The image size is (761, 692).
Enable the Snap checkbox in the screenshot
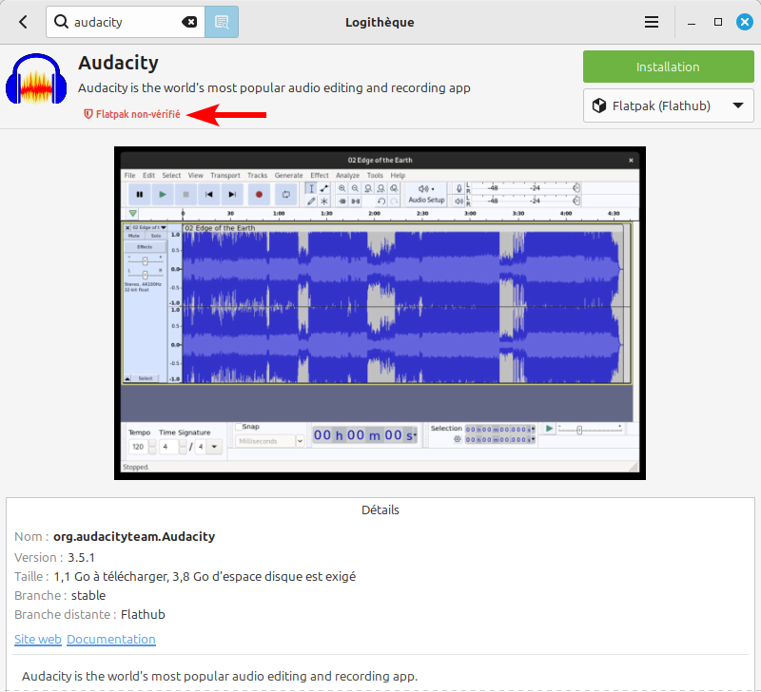(x=238, y=427)
